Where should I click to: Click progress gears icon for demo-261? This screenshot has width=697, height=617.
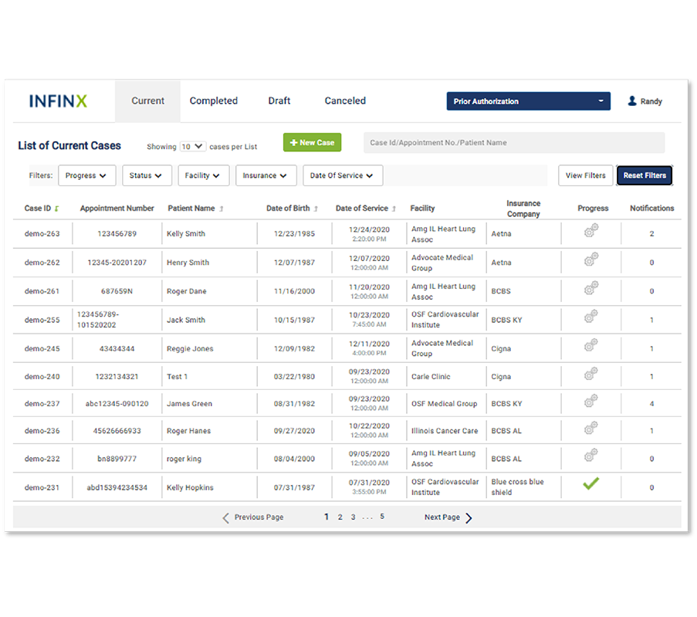(590, 288)
